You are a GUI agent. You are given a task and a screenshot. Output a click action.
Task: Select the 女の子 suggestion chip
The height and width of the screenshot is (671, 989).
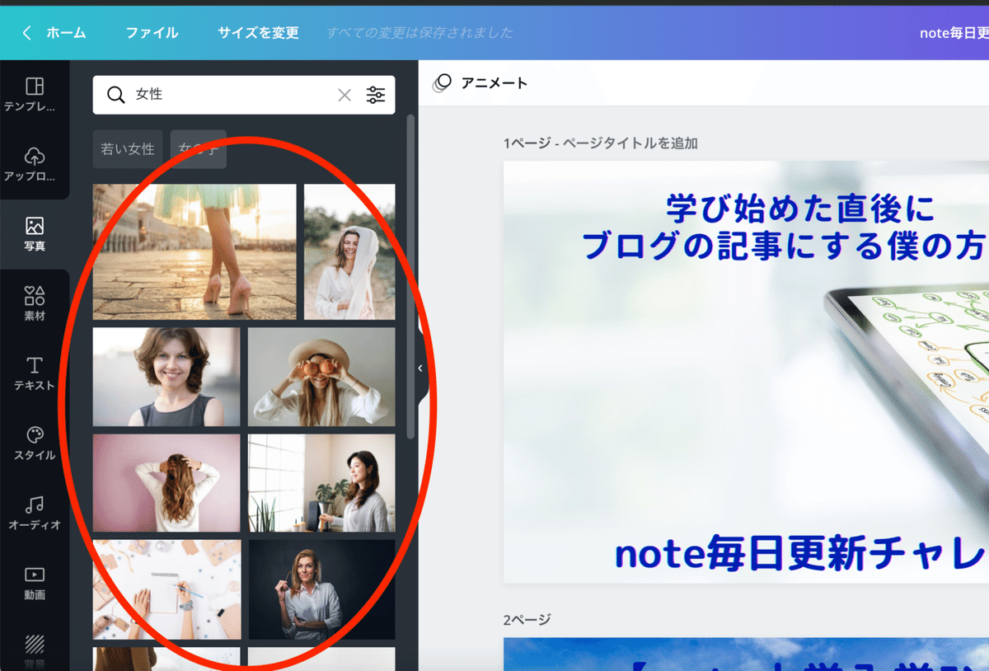[x=198, y=149]
